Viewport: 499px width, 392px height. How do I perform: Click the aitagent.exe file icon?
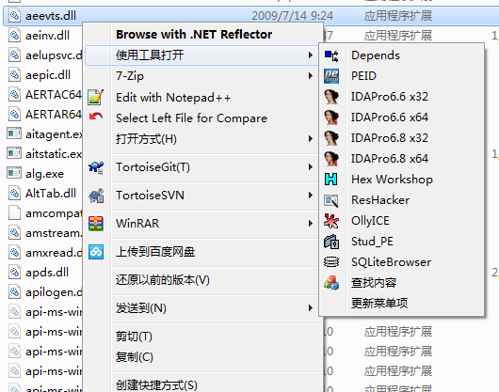14,133
